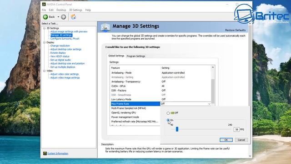Select the On radio button
The width and height of the screenshot is (291, 164).
[x=168, y=120]
